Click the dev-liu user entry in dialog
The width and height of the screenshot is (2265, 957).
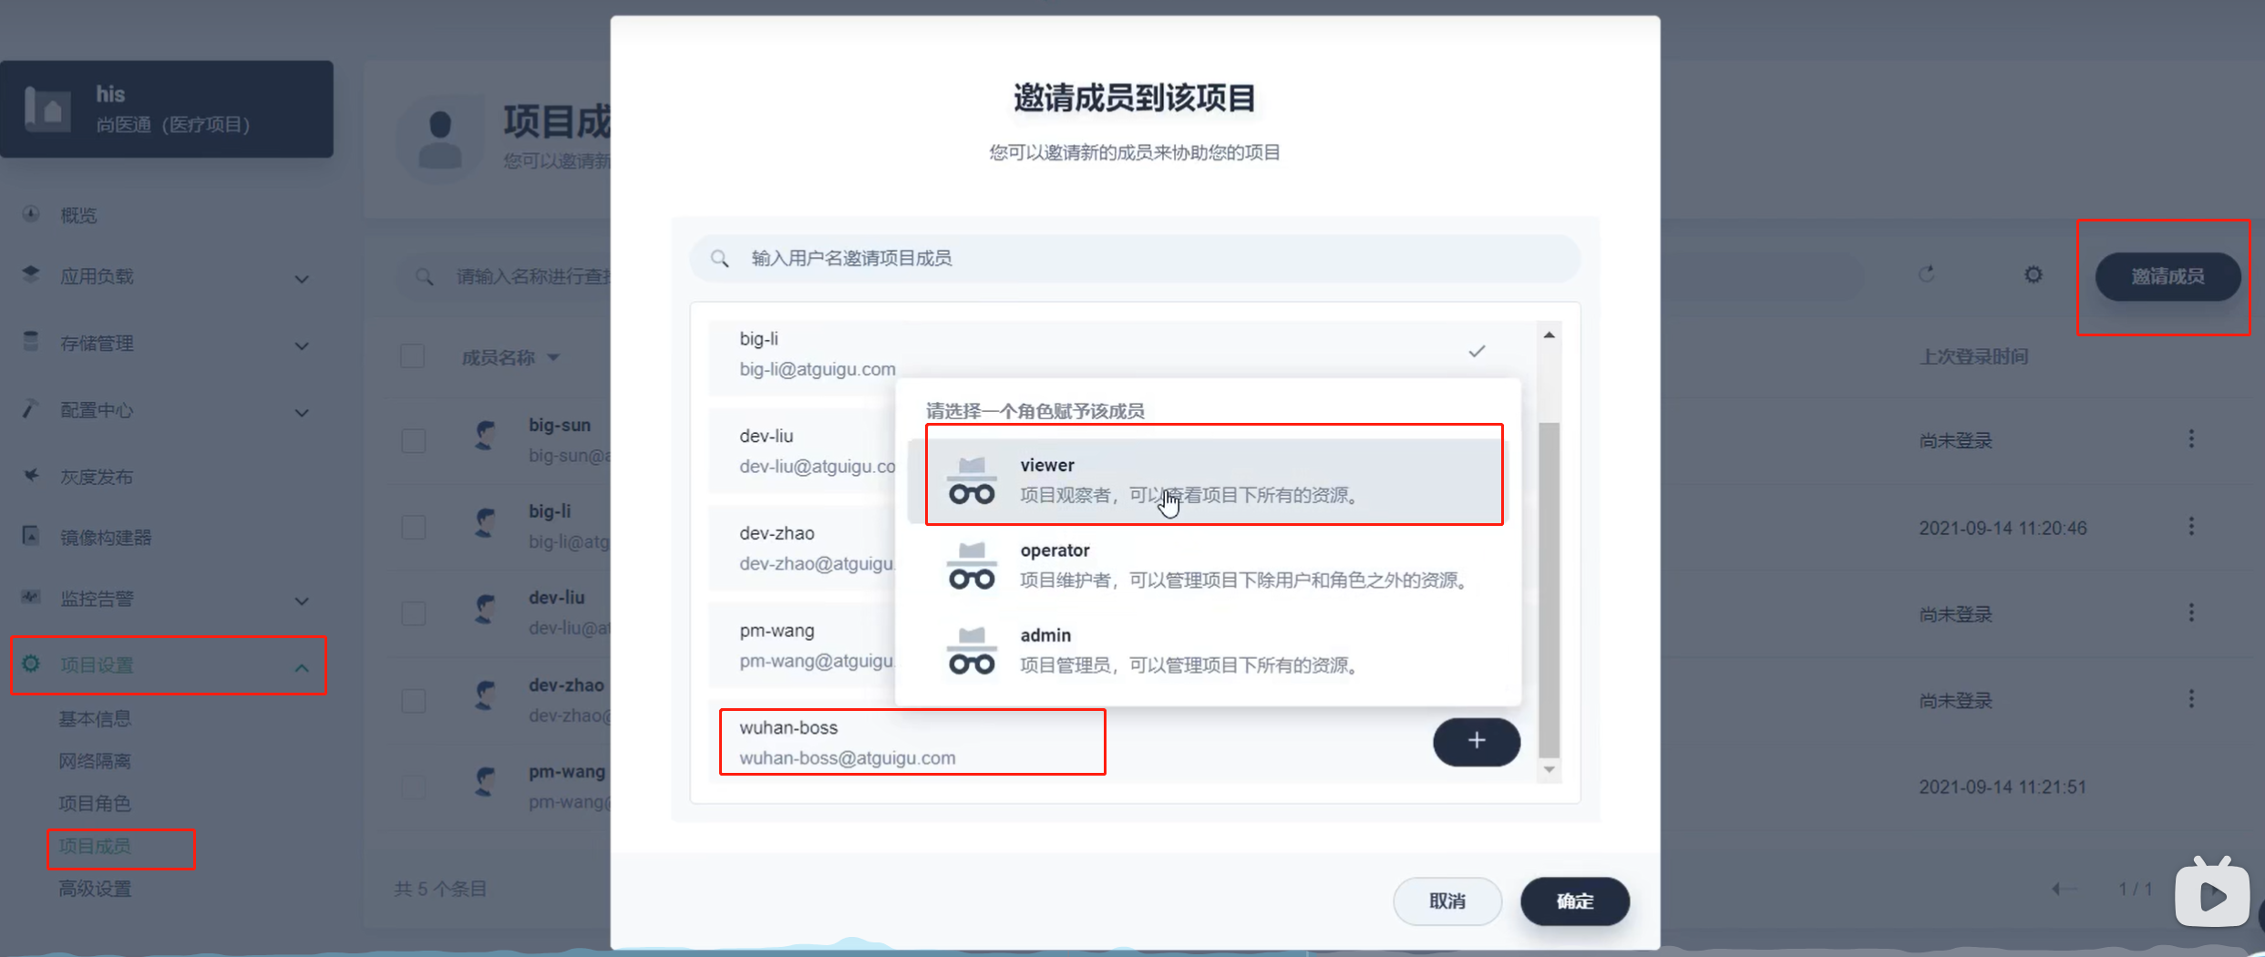pos(803,450)
